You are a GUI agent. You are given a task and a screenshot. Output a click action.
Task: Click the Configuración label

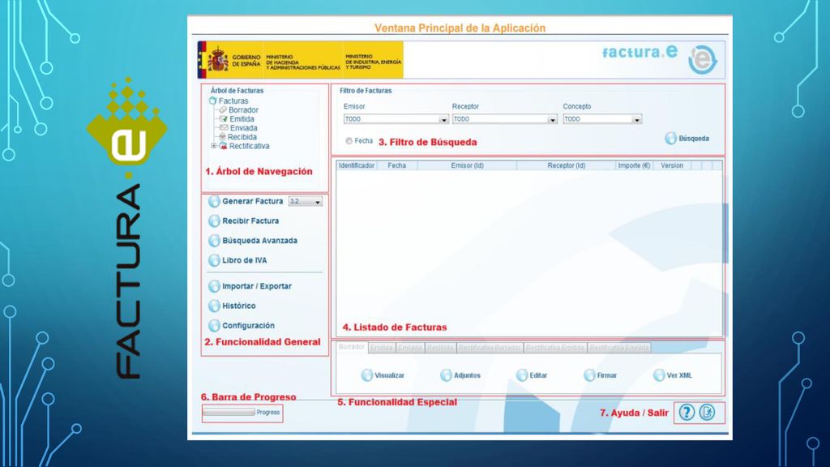tap(248, 325)
